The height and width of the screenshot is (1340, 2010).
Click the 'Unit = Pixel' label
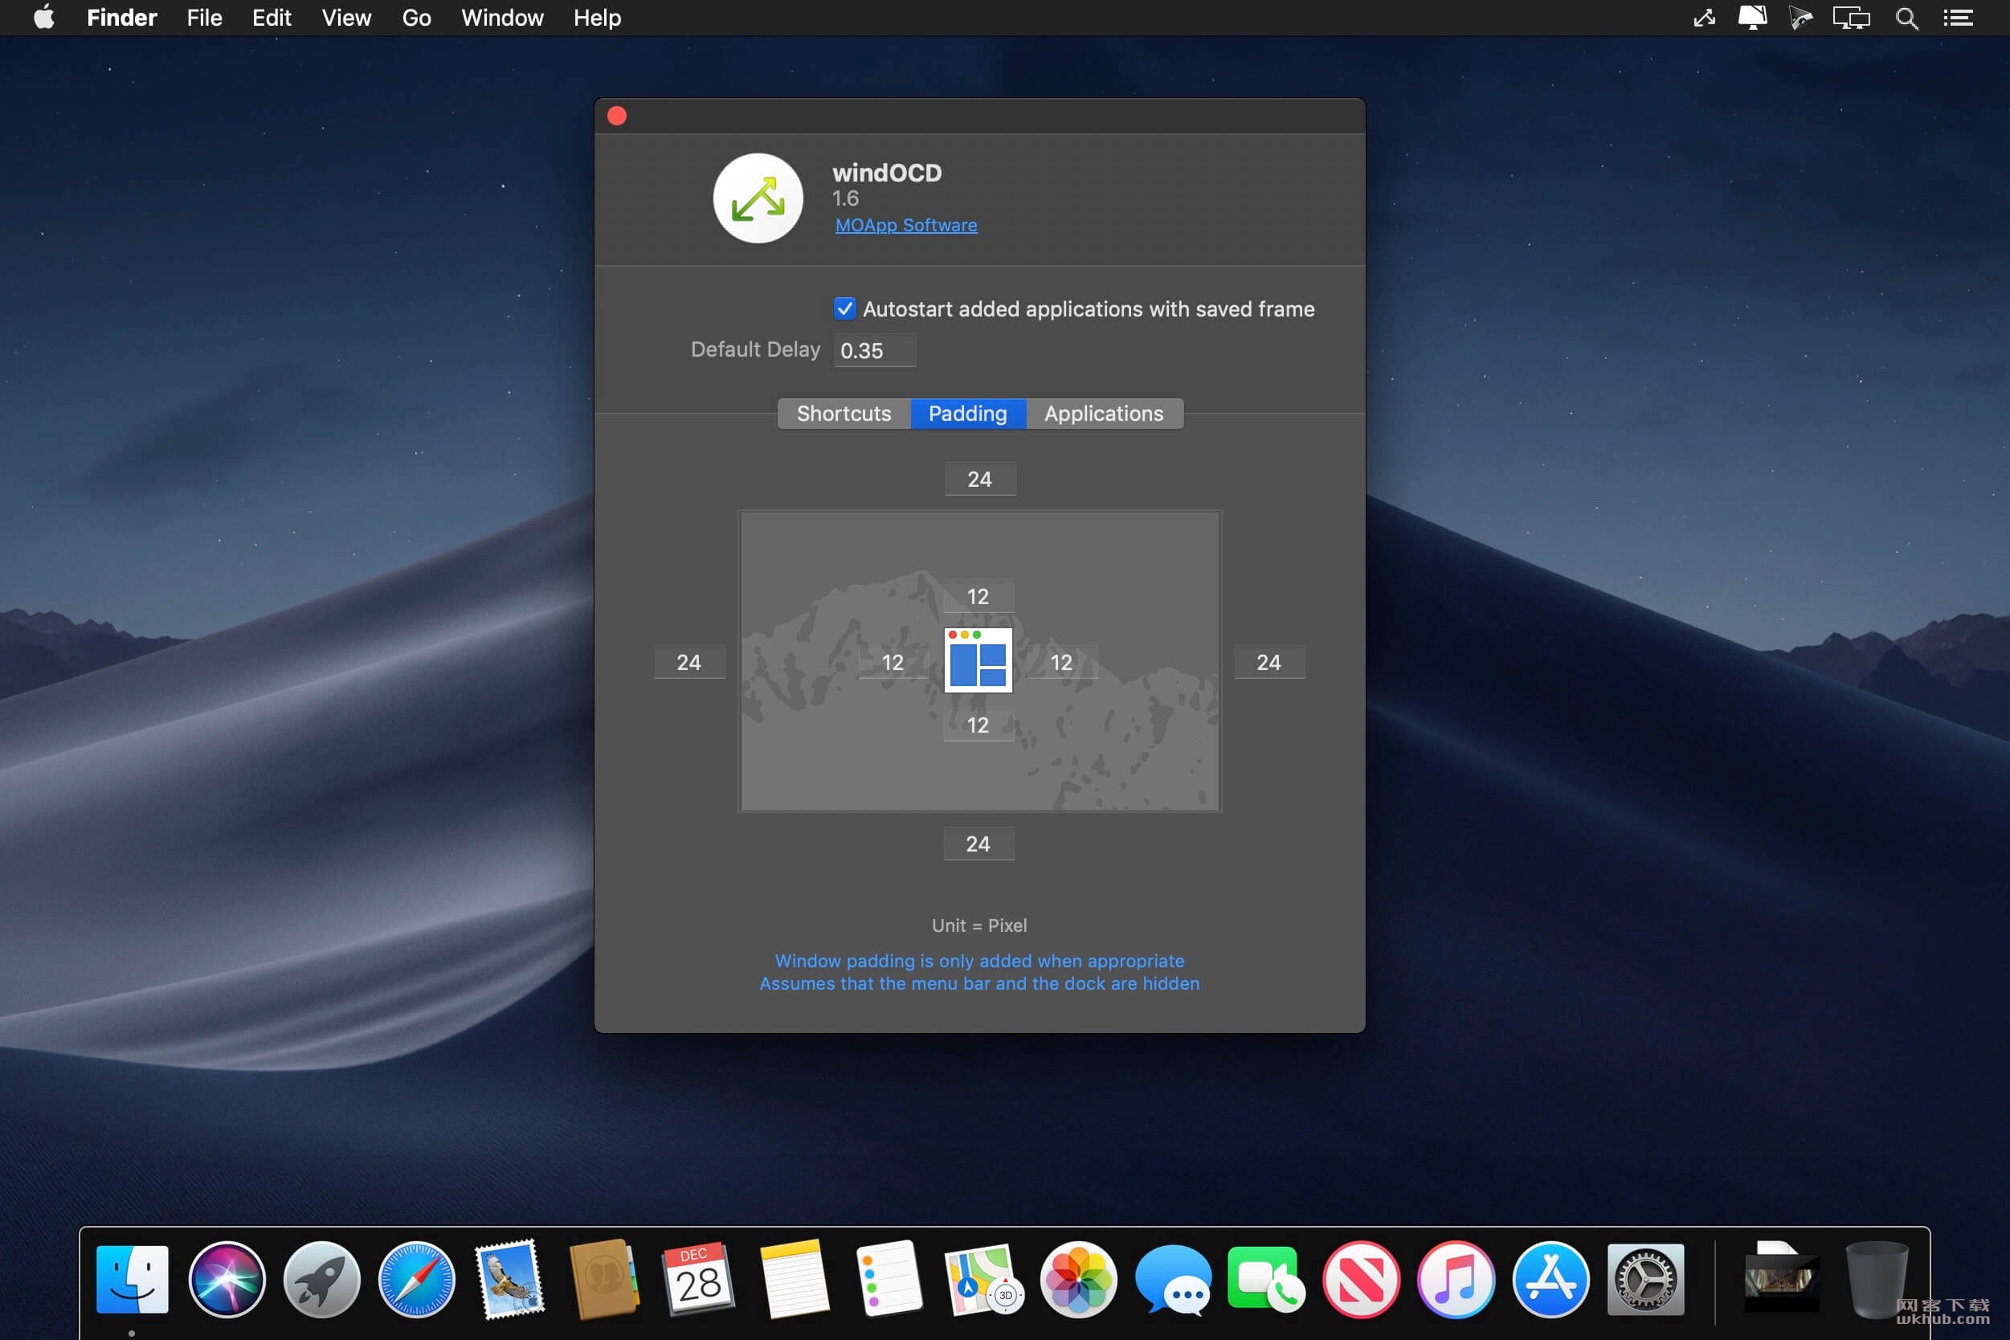(x=979, y=925)
